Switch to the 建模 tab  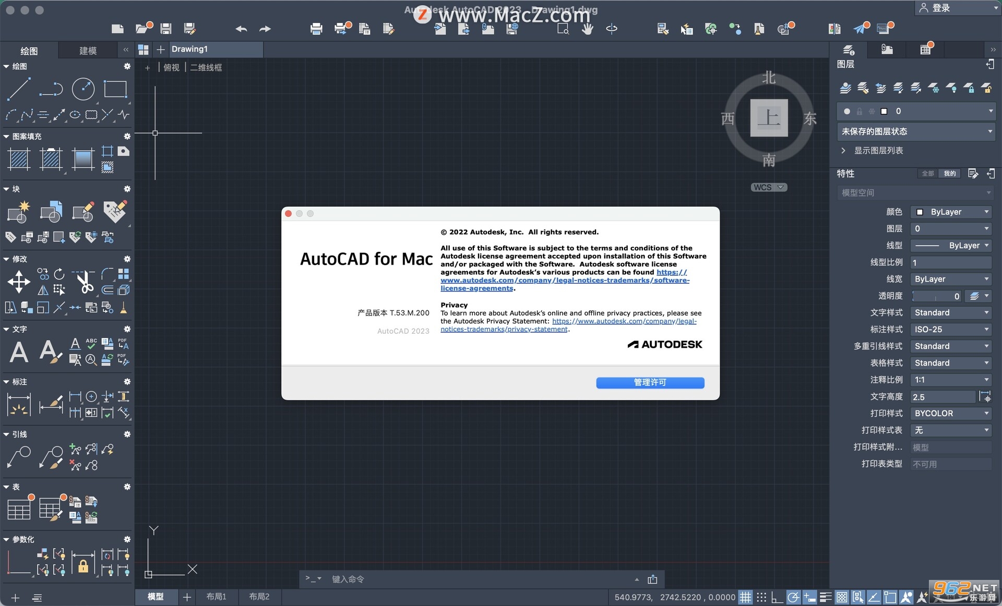tap(88, 51)
